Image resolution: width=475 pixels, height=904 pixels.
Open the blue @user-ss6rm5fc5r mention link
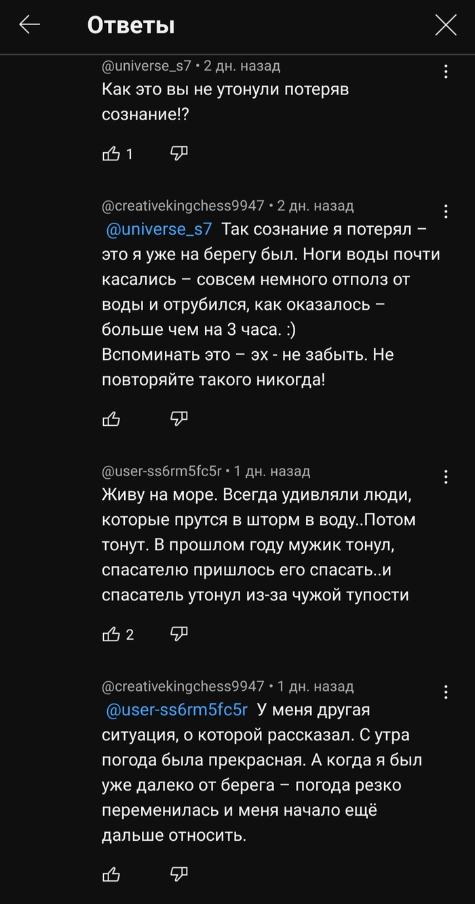[178, 710]
